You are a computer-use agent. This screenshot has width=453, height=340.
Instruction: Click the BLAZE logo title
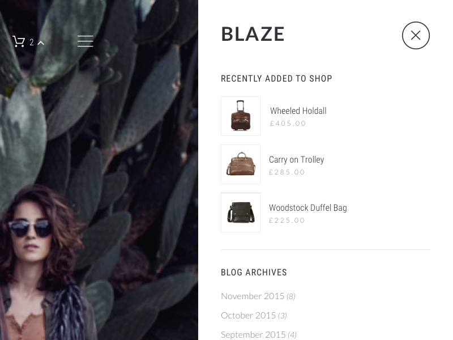pos(253,34)
